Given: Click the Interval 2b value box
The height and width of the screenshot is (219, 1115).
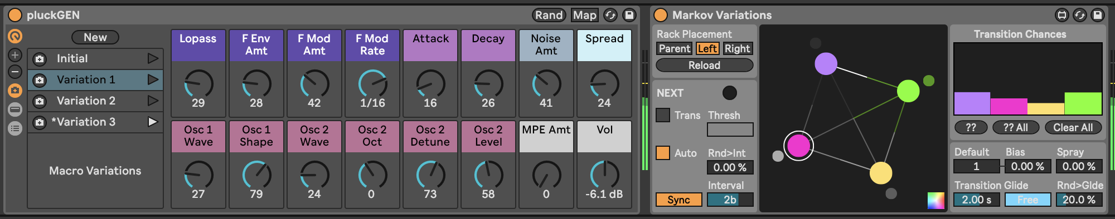Looking at the screenshot, I should pos(730,200).
